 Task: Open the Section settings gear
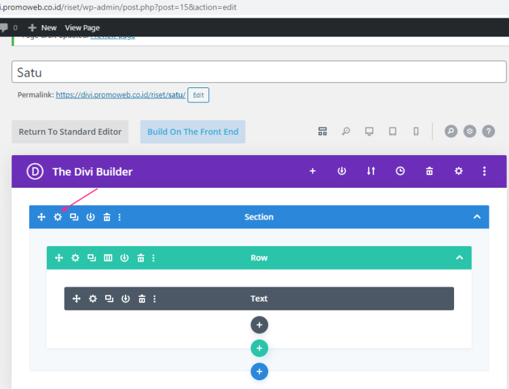coord(58,217)
